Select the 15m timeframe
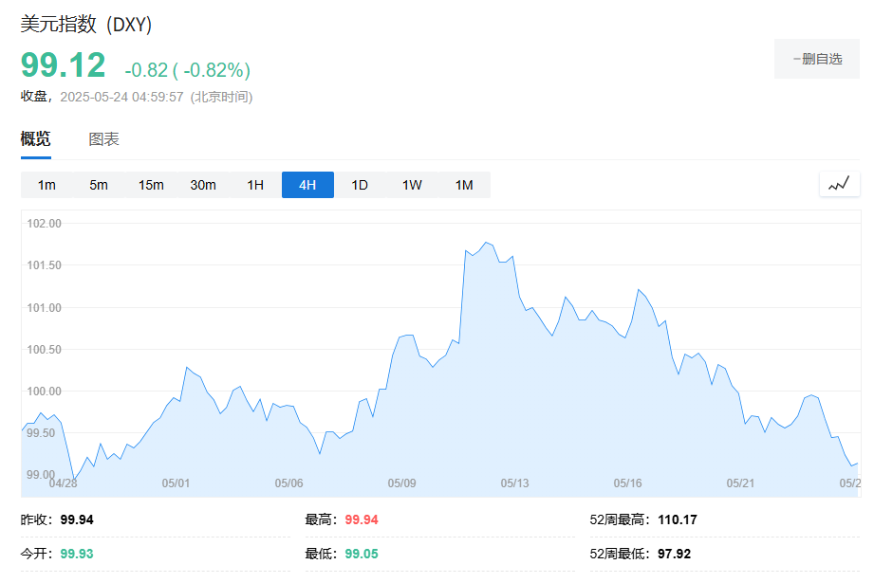The width and height of the screenshot is (874, 583). pos(151,185)
